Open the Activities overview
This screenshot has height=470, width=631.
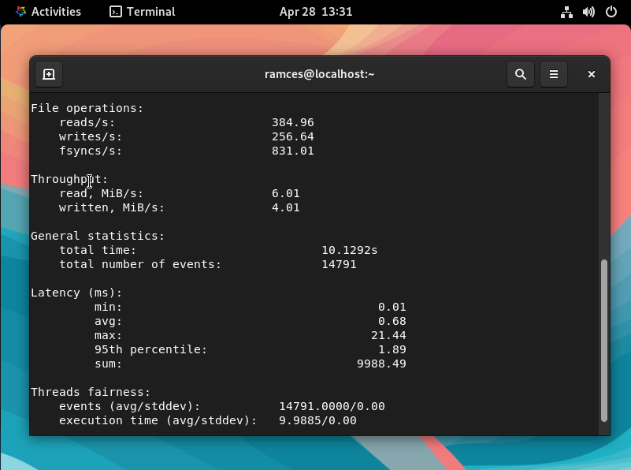click(49, 11)
